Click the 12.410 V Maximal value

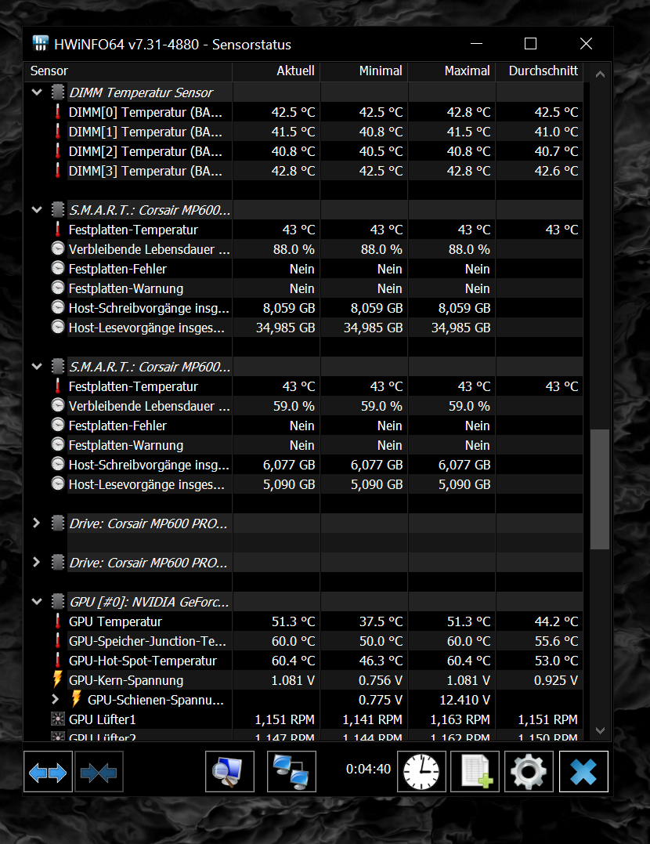pos(465,700)
